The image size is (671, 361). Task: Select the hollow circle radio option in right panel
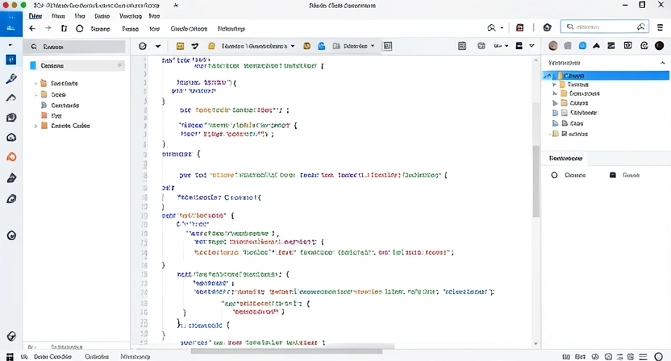click(554, 175)
